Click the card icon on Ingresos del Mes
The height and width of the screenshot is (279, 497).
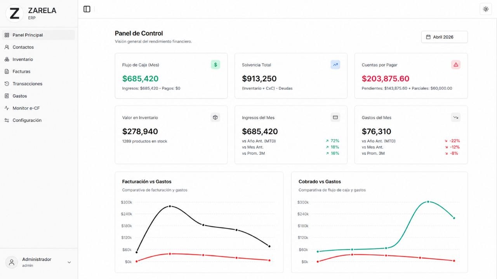335,117
